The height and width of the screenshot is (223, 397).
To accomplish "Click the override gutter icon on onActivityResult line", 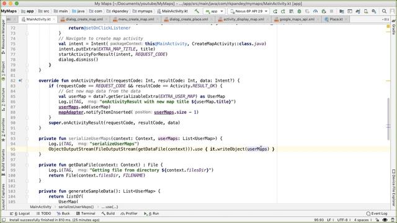I will 20,81.
